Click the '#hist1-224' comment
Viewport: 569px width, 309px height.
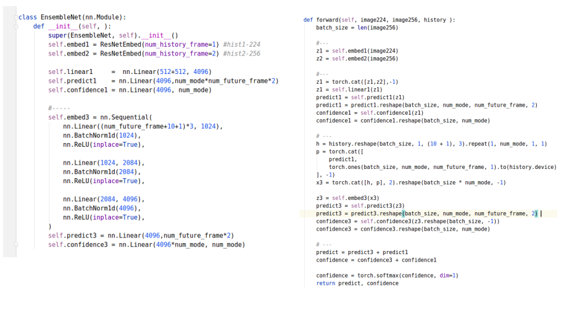pos(242,44)
